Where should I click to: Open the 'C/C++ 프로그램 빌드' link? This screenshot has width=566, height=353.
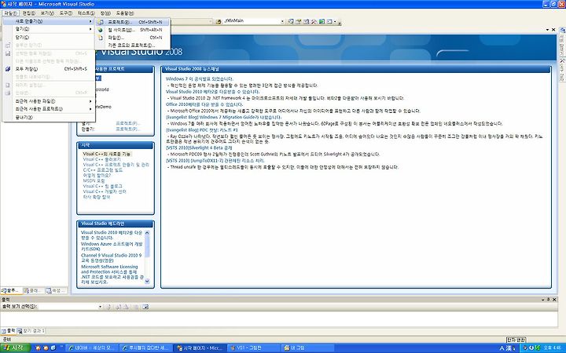coord(103,170)
